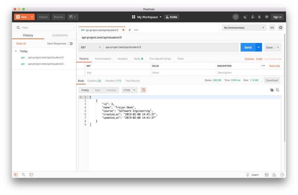Open the Headers request tab
The height and width of the screenshot is (195, 298).
coord(123,59)
